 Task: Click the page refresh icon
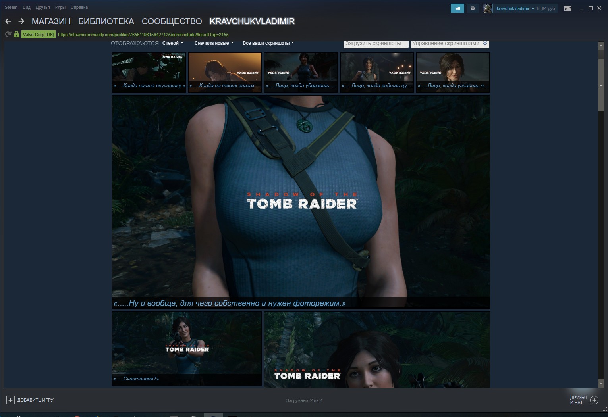click(7, 35)
